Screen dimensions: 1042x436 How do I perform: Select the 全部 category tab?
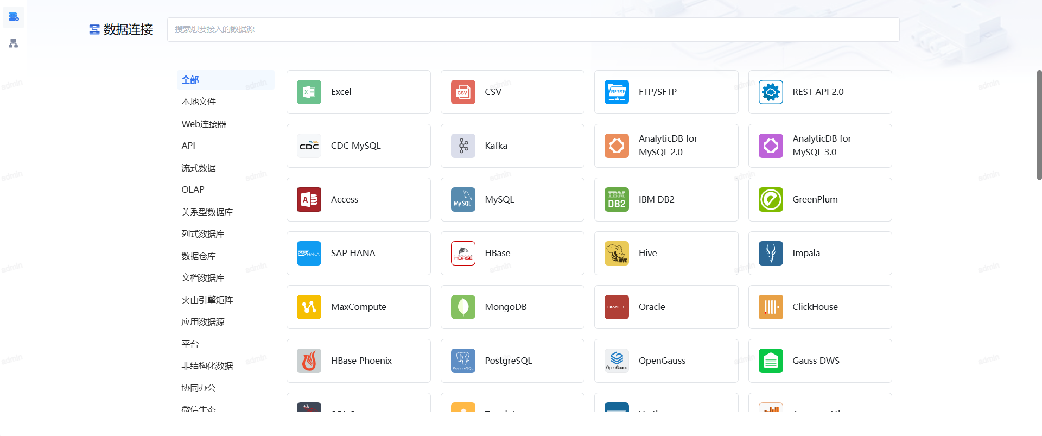pyautogui.click(x=226, y=80)
